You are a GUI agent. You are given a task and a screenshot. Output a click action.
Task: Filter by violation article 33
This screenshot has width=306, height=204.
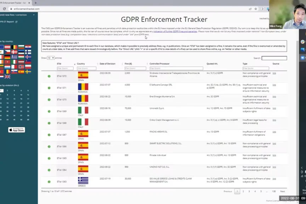(x=28, y=111)
